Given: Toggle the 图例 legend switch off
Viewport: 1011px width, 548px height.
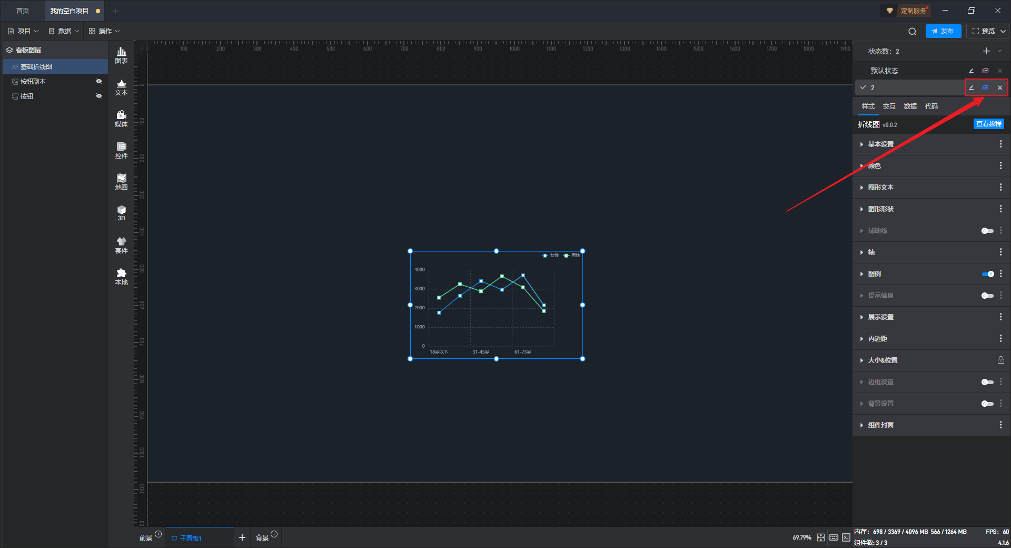Looking at the screenshot, I should point(987,274).
